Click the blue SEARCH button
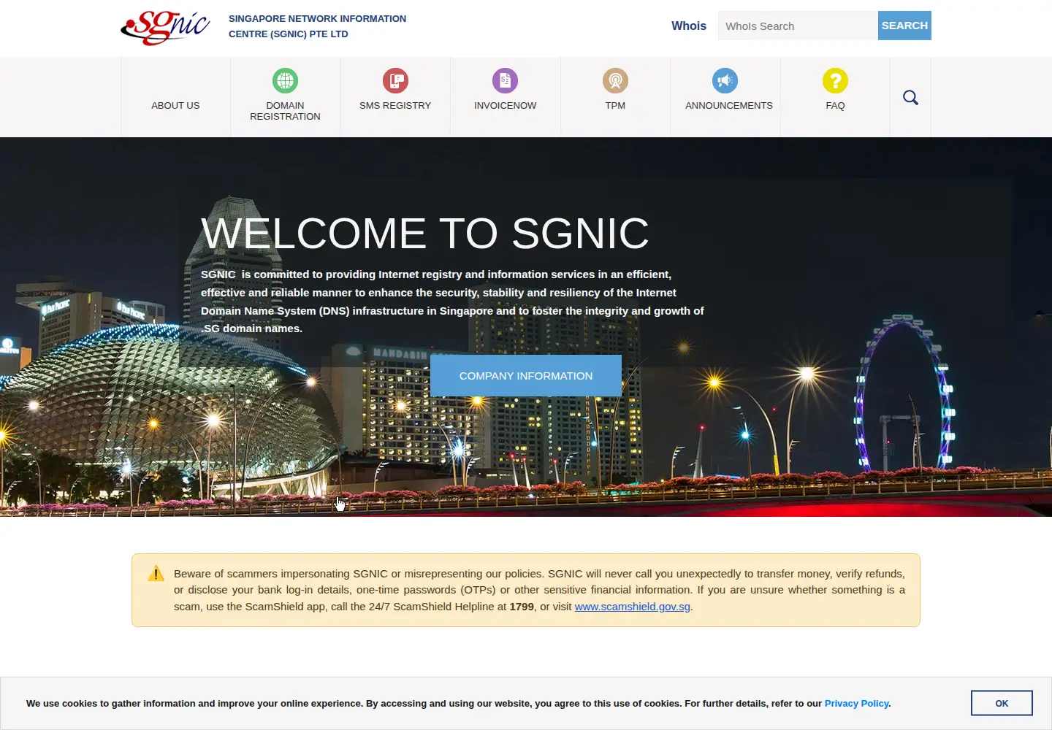This screenshot has width=1052, height=730. [904, 26]
